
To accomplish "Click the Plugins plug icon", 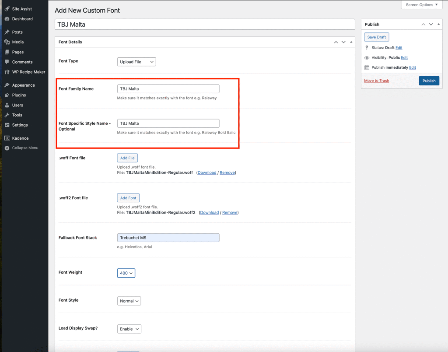I will click(7, 95).
